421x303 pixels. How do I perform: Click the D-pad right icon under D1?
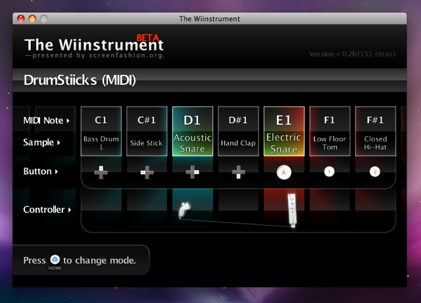coord(193,172)
